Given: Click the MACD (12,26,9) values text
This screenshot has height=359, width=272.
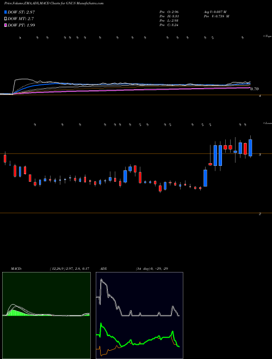Looking at the screenshot, I should [70, 269].
